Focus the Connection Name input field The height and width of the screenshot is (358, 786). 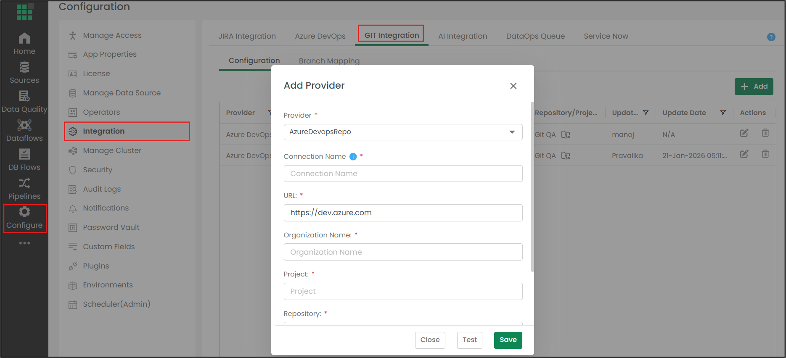point(403,174)
